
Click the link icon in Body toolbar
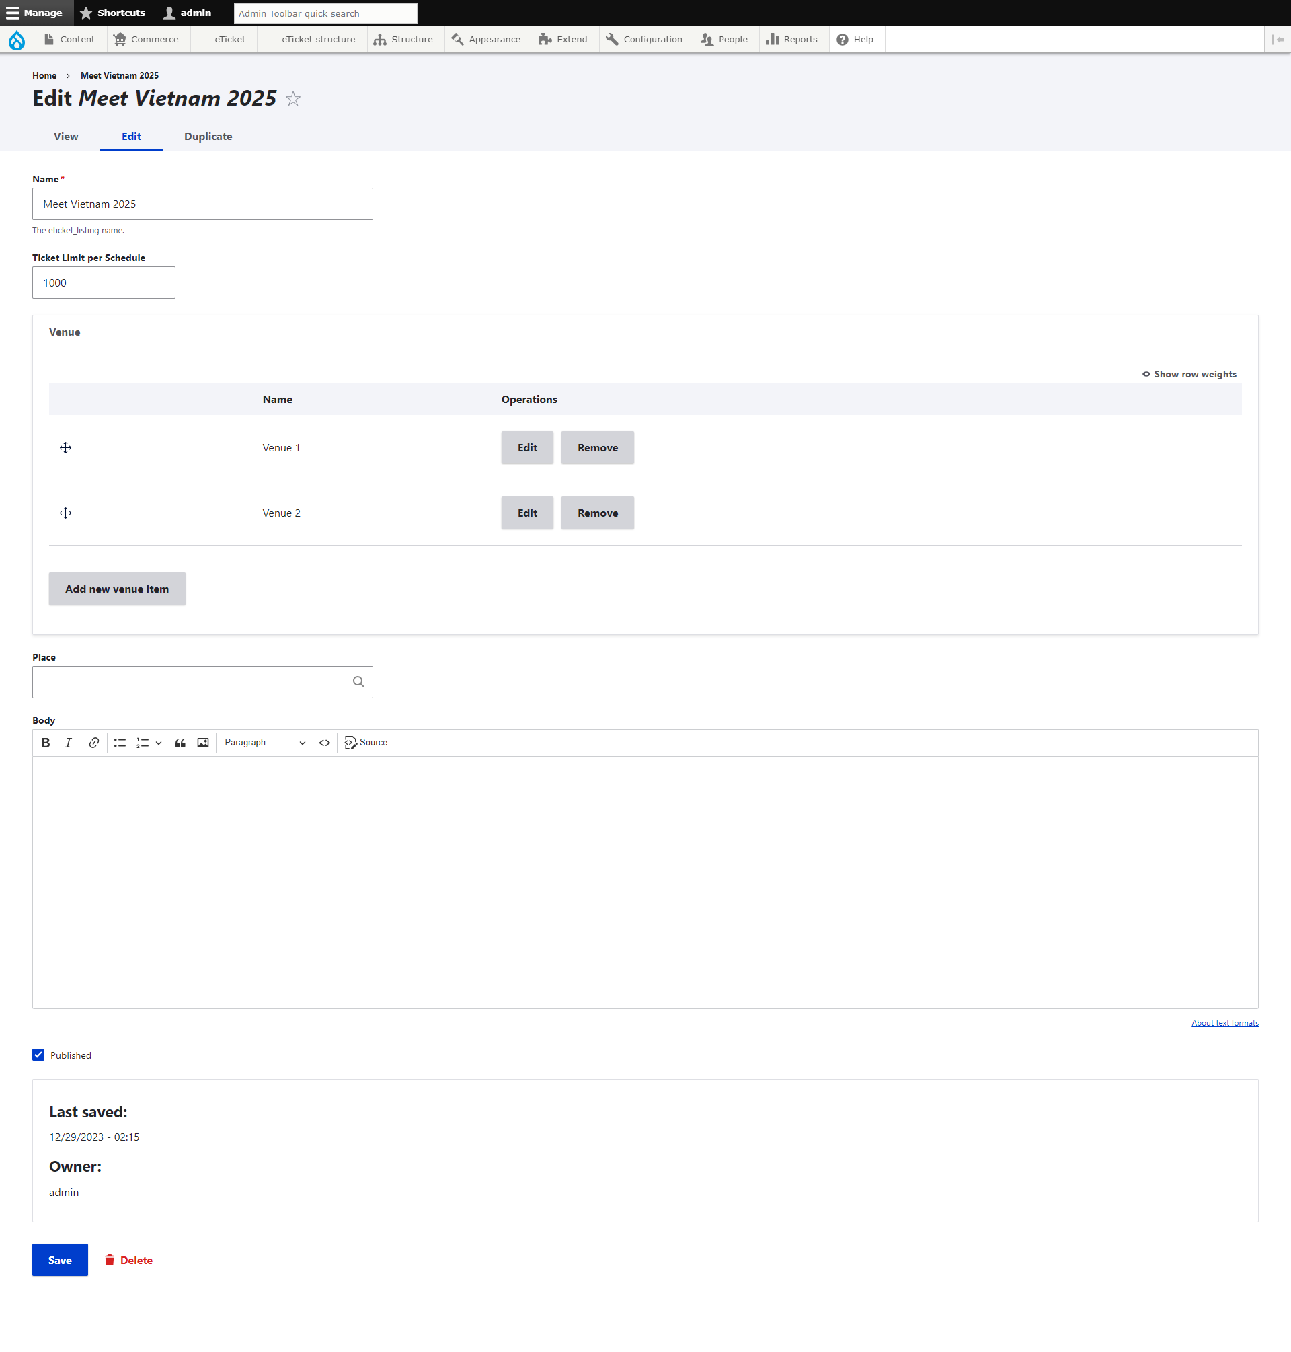(94, 743)
